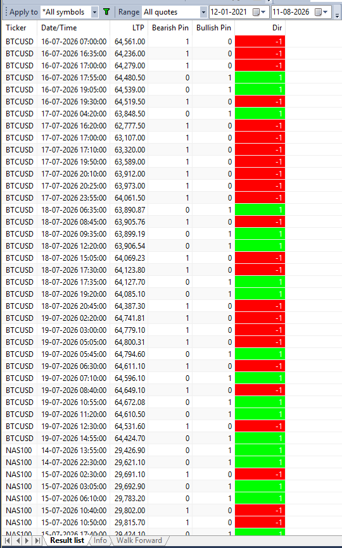Click the next tab navigation arrow

[27, 540]
